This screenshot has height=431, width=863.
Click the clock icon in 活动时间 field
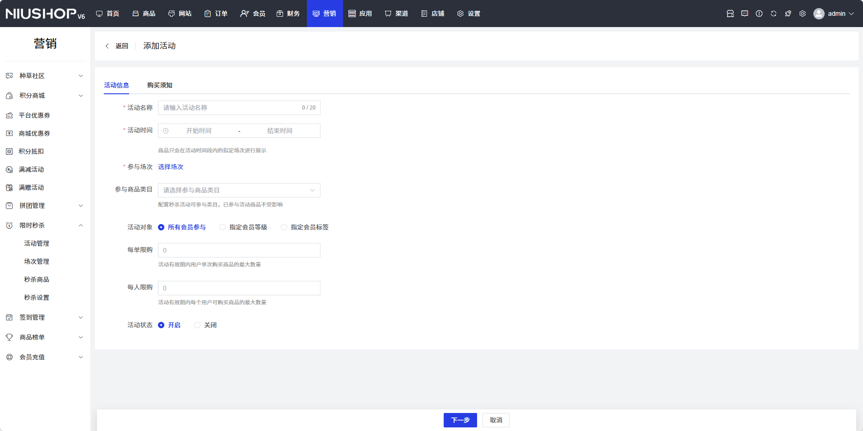pyautogui.click(x=166, y=131)
